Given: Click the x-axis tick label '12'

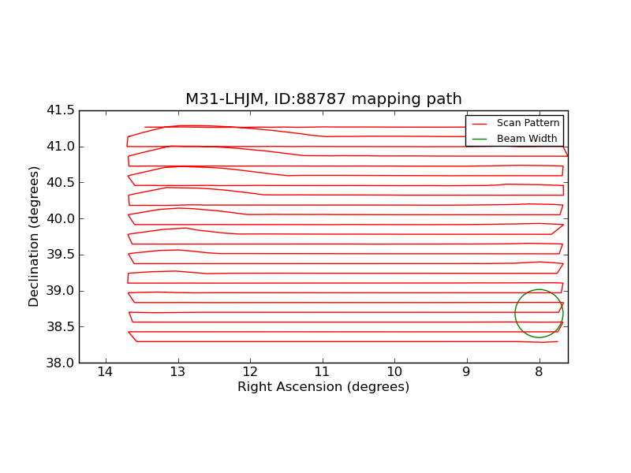Looking at the screenshot, I should pos(250,371).
